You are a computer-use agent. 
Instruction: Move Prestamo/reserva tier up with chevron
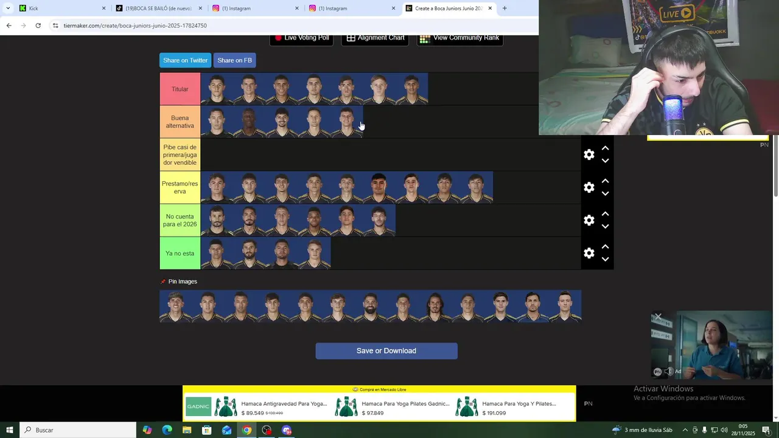point(605,181)
